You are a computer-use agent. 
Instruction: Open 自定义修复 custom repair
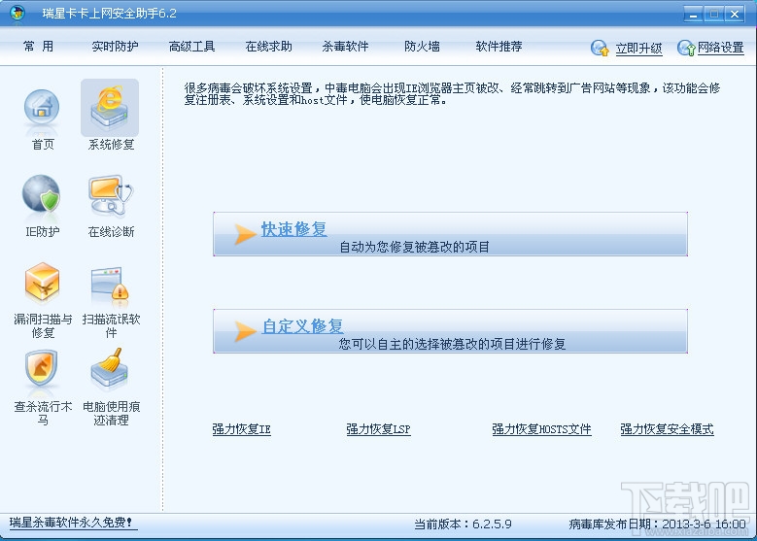click(303, 326)
